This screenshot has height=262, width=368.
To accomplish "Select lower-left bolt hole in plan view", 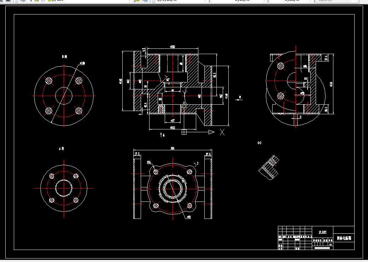I will tap(156, 206).
